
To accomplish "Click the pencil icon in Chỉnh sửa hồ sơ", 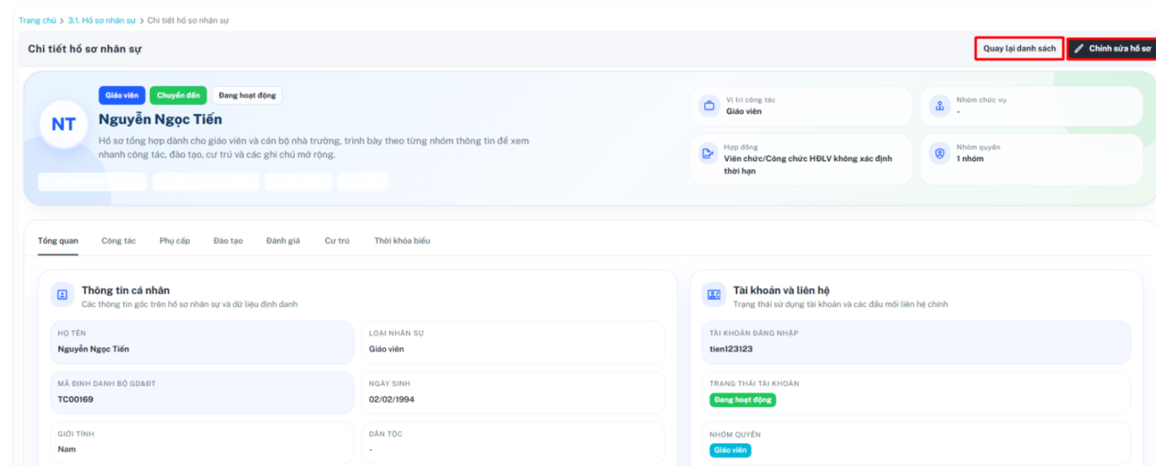I will [1079, 49].
